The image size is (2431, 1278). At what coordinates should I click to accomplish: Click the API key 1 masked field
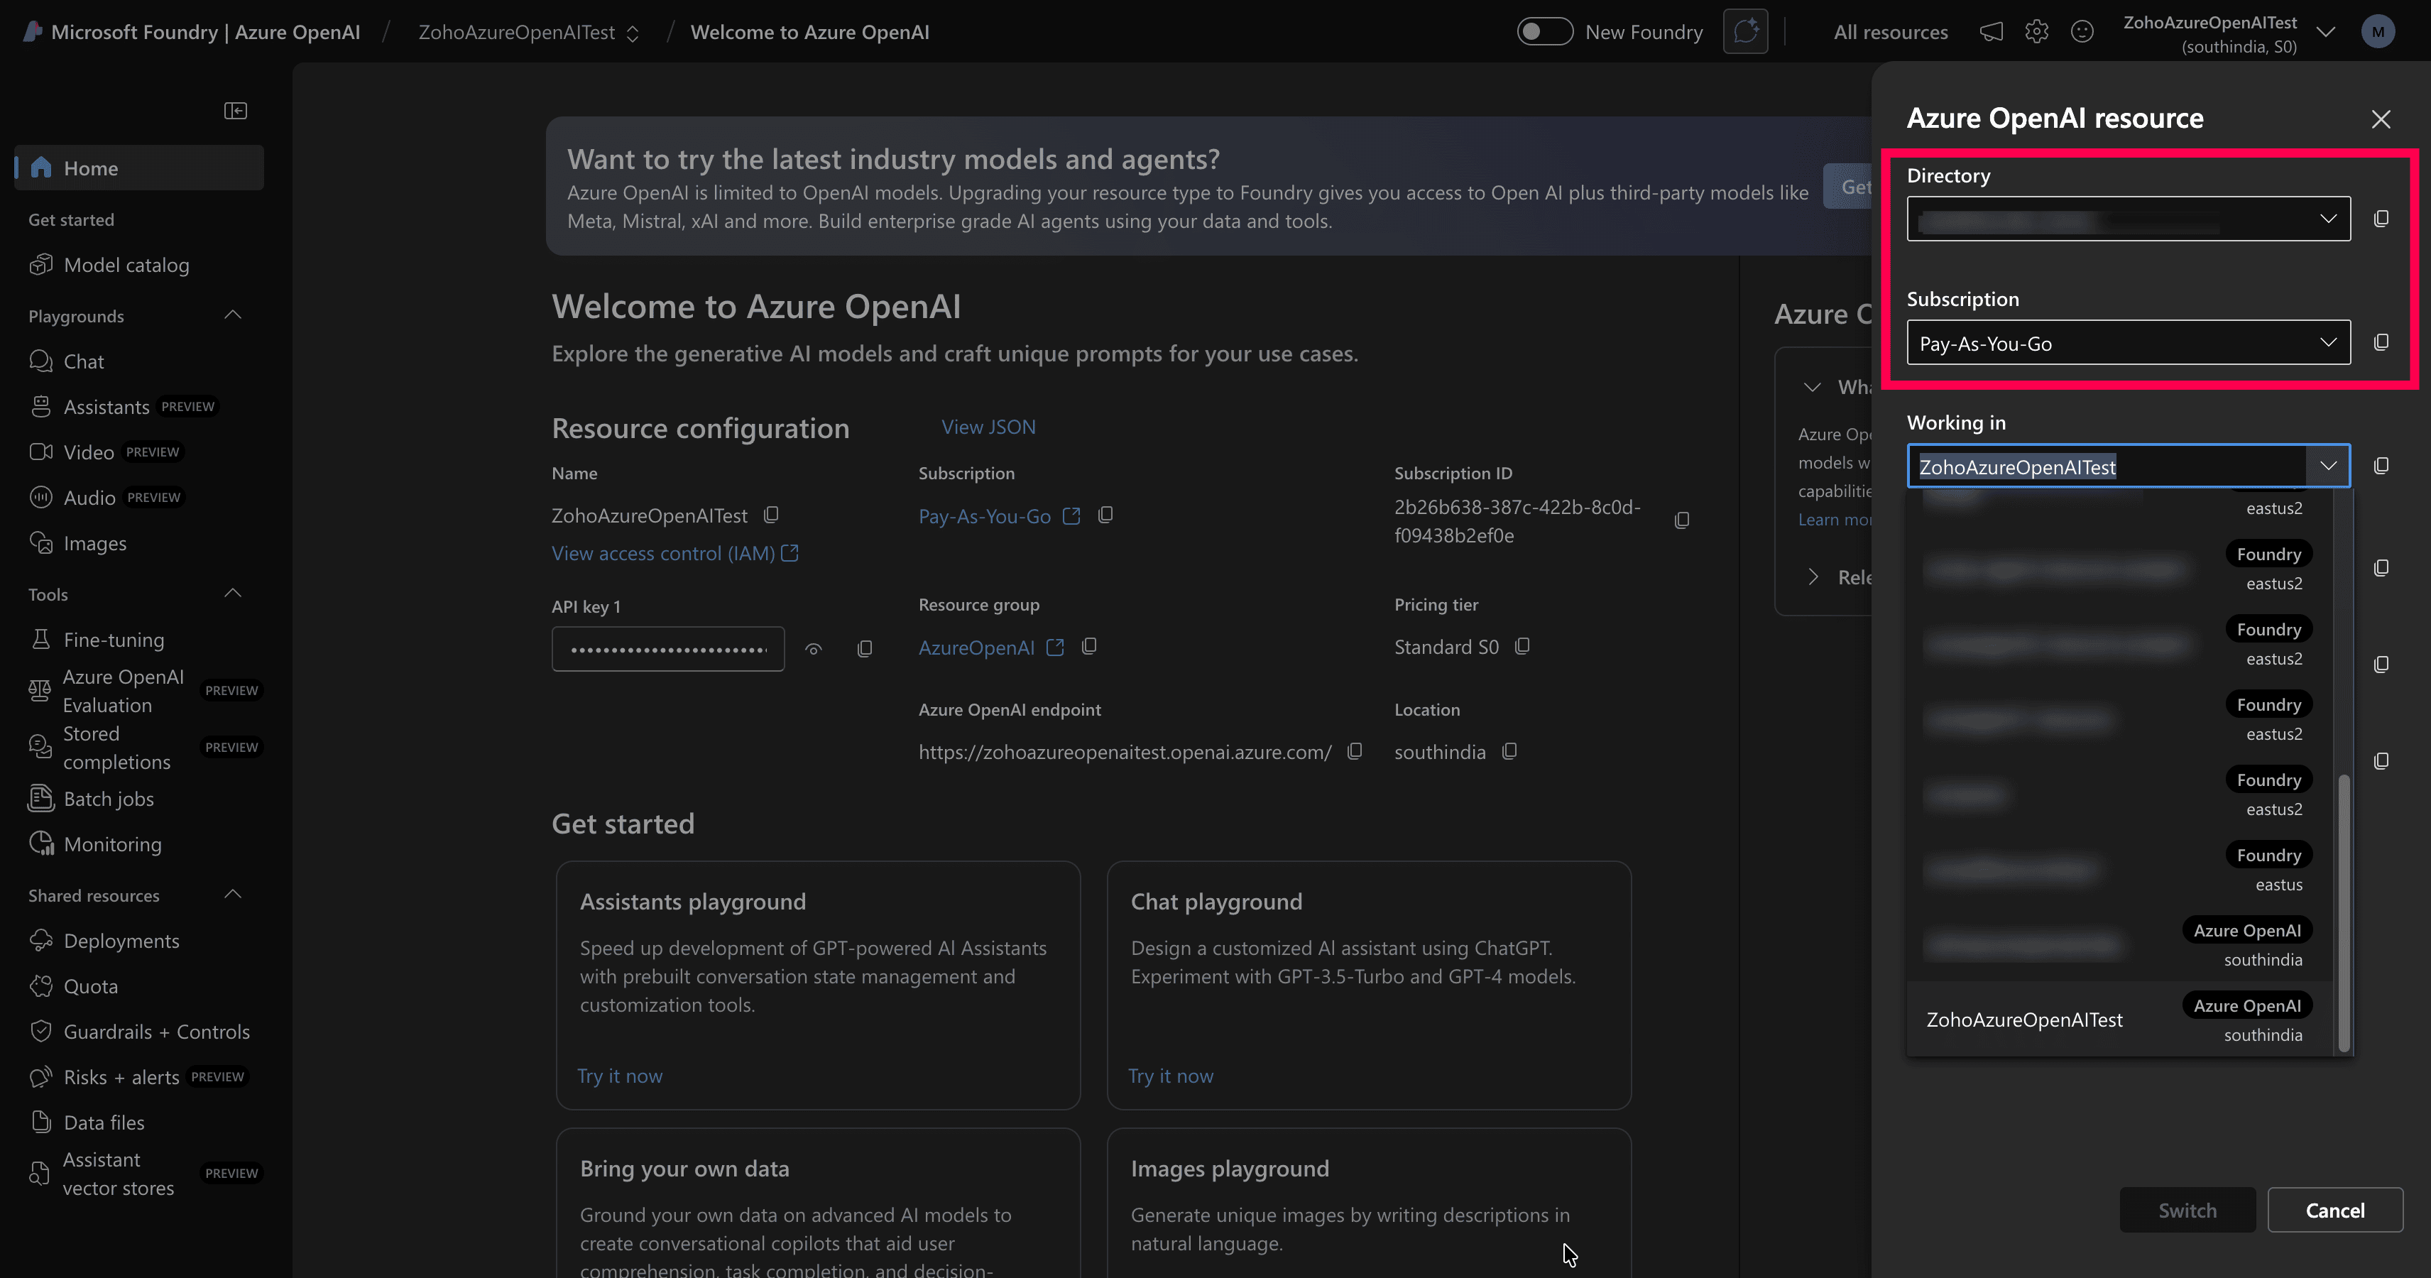click(668, 648)
